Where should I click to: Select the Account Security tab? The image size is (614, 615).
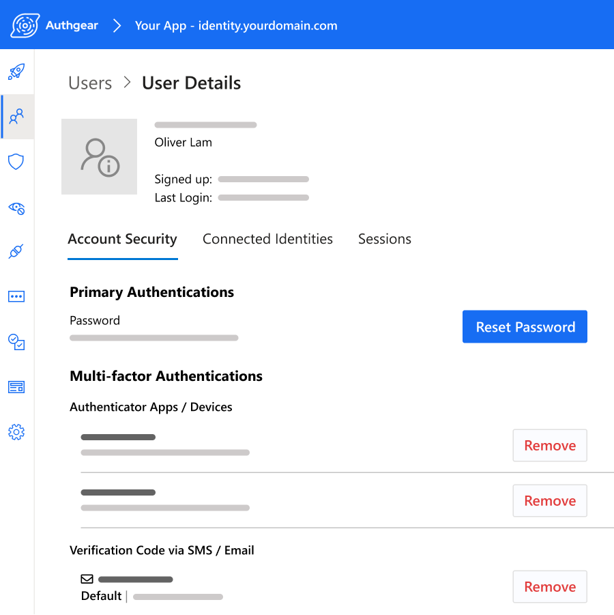122,239
